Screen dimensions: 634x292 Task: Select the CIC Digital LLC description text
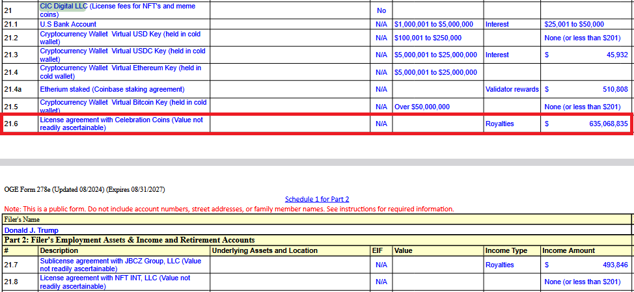click(118, 10)
